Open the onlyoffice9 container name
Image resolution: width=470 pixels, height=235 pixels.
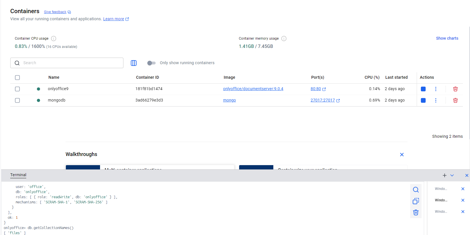[x=58, y=89]
